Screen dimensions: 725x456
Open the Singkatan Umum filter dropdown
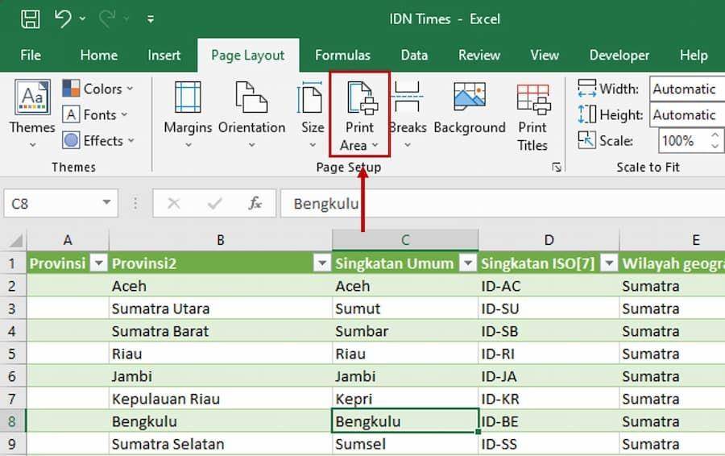pyautogui.click(x=468, y=263)
